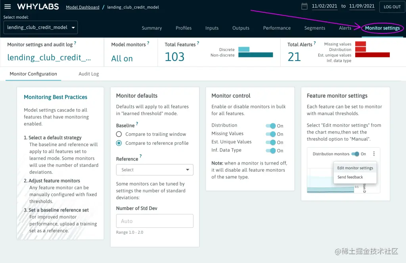Open the Performance tab
This screenshot has width=406, height=263.
click(x=277, y=28)
